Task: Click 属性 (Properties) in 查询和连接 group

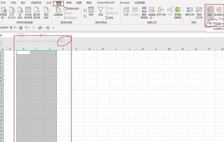Action: 68,13
